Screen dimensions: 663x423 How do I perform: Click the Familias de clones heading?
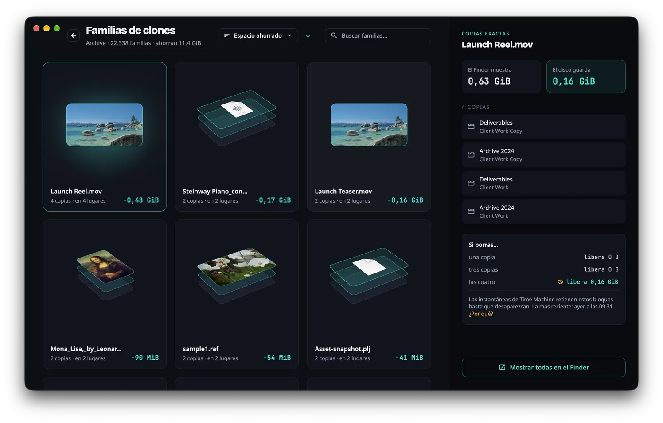(131, 30)
